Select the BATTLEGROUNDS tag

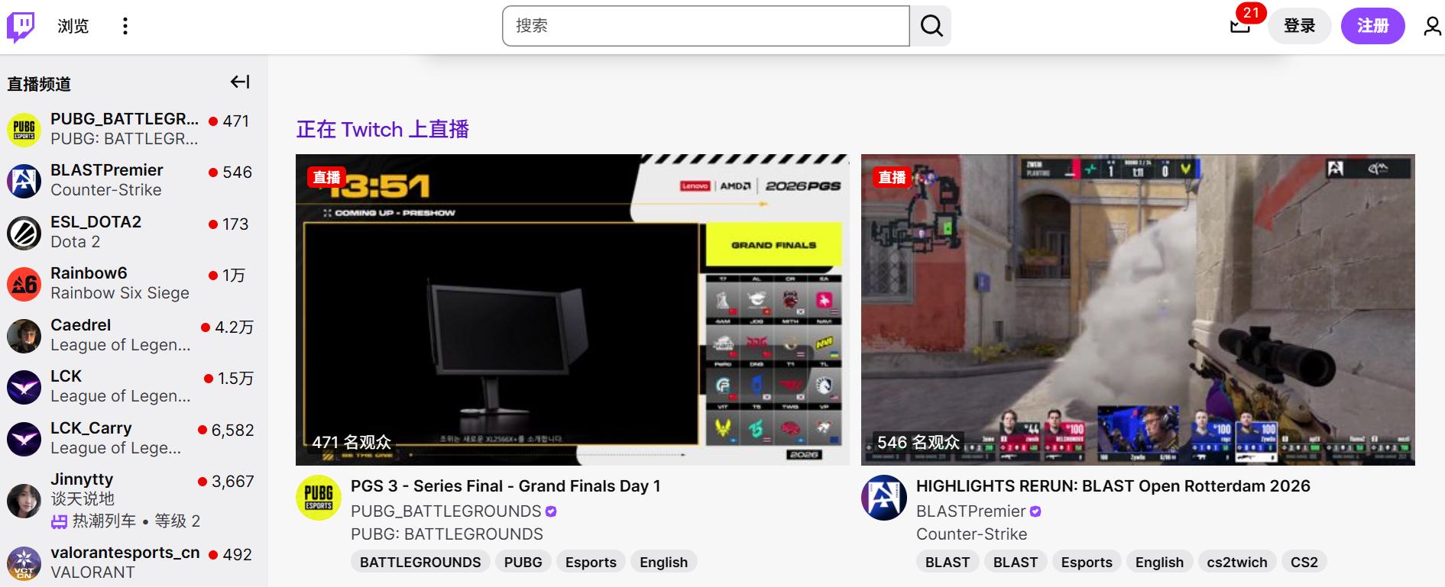tap(420, 563)
